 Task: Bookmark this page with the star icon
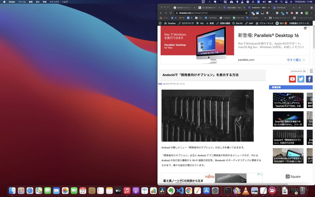tap(246, 13)
